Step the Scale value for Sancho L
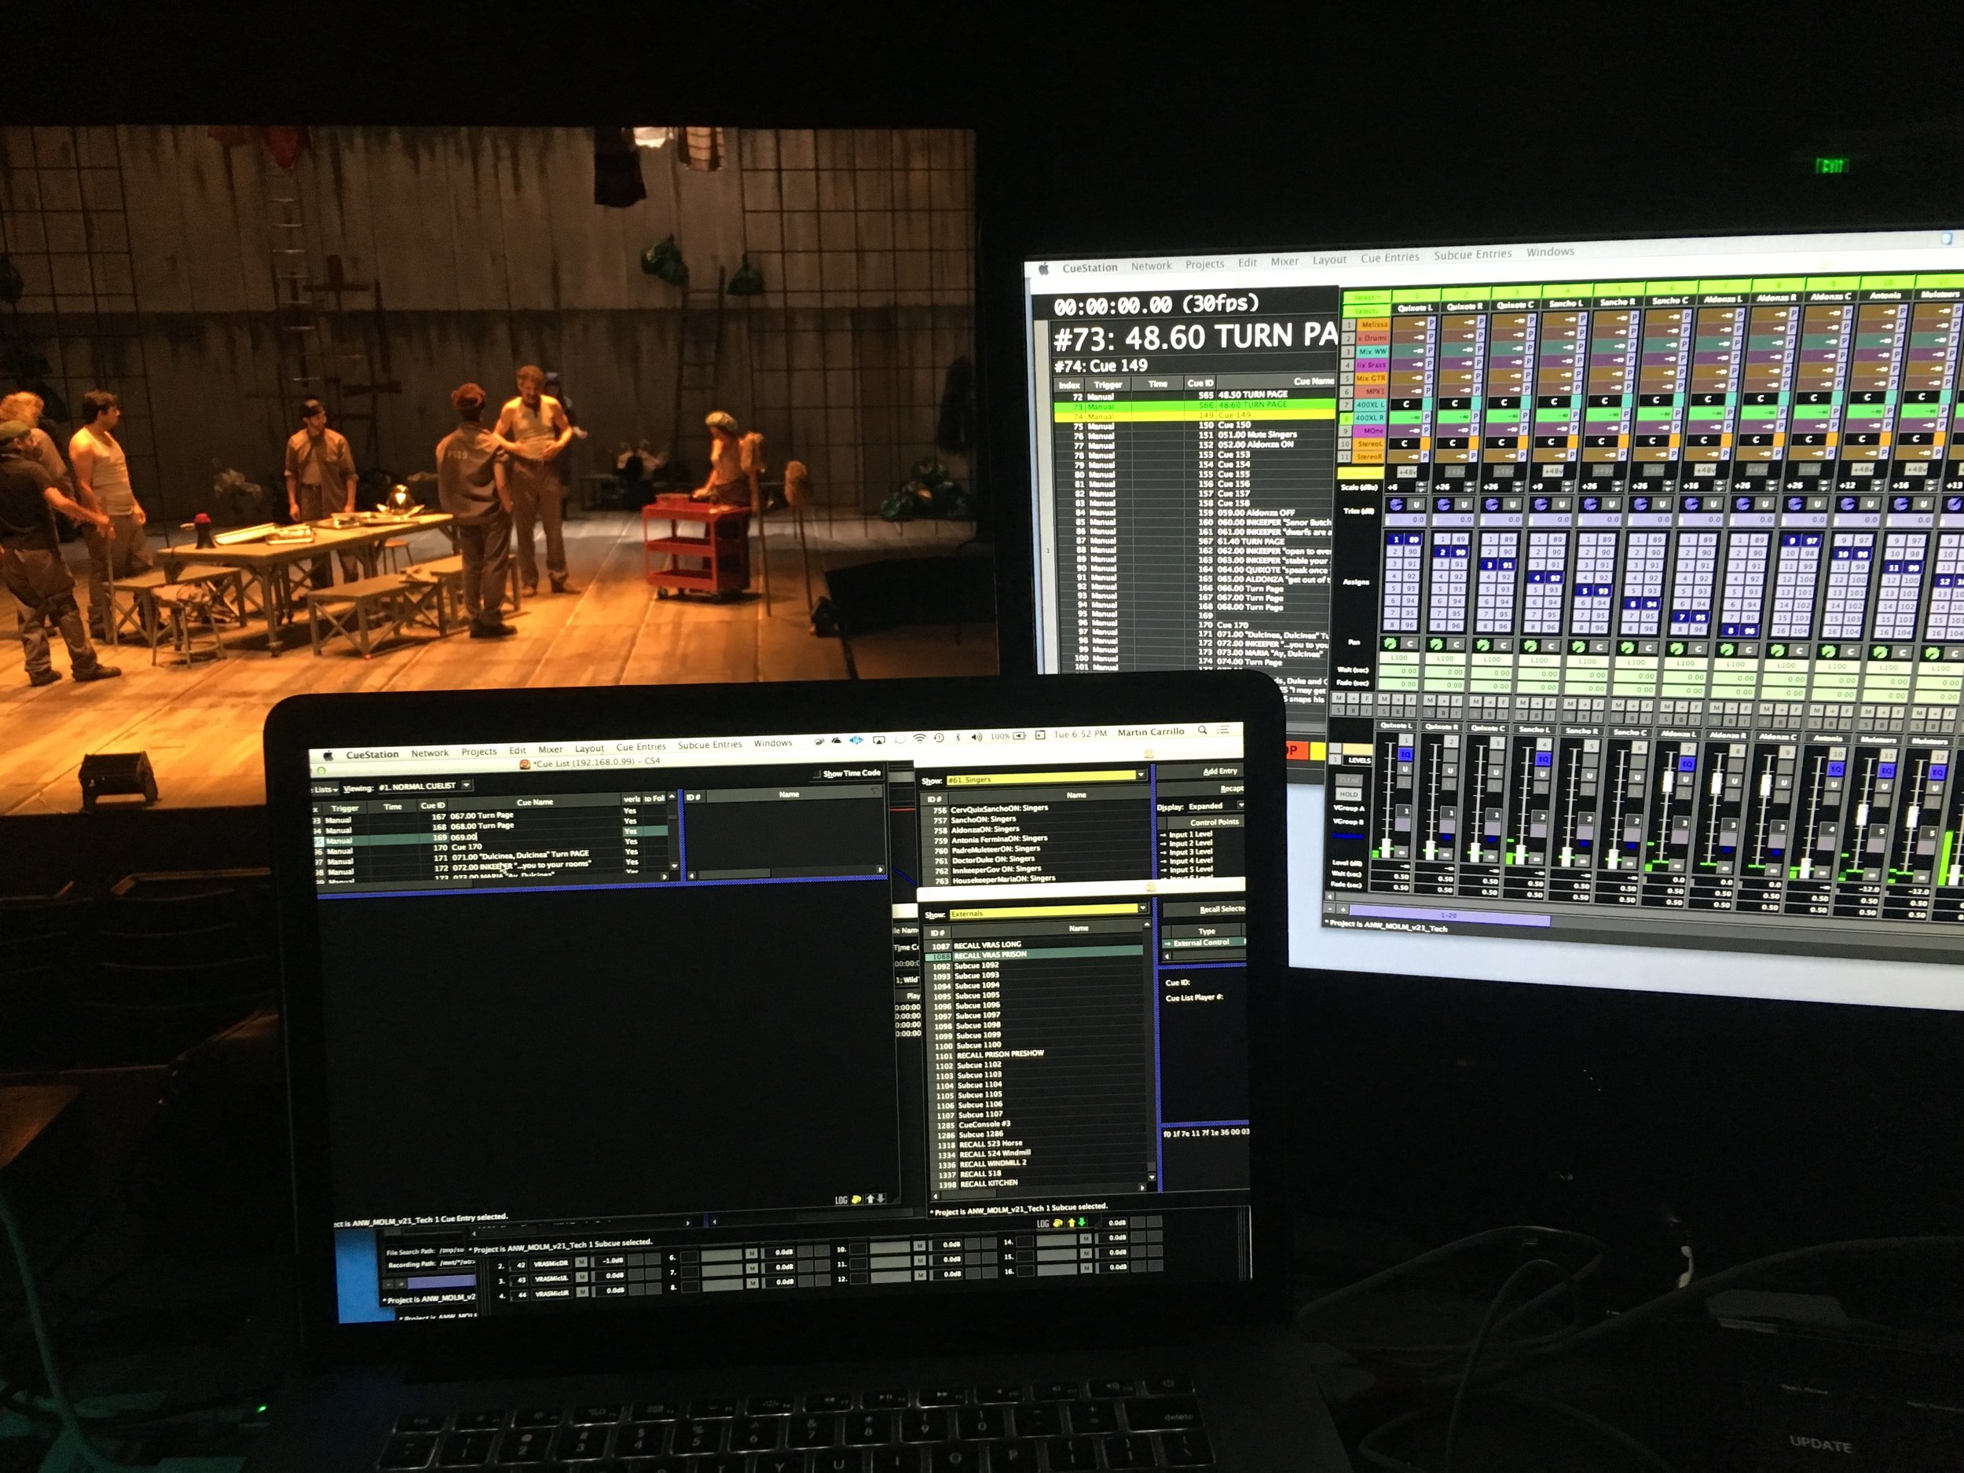This screenshot has height=1473, width=1964. pos(1566,486)
